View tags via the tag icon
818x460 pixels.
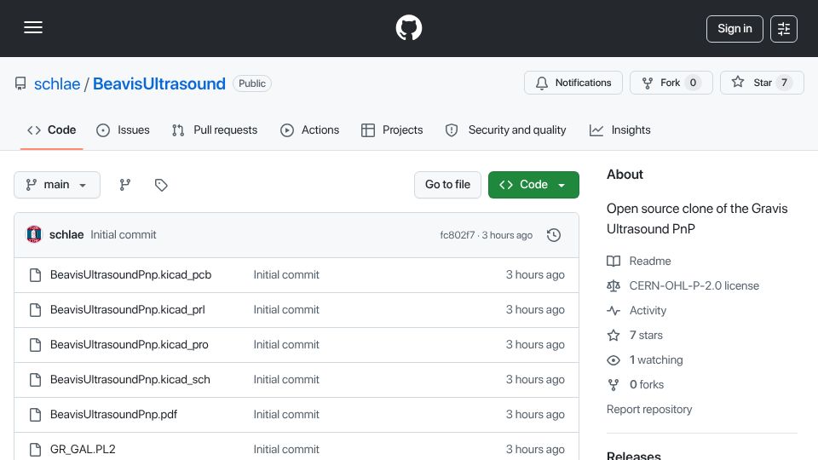pos(161,185)
